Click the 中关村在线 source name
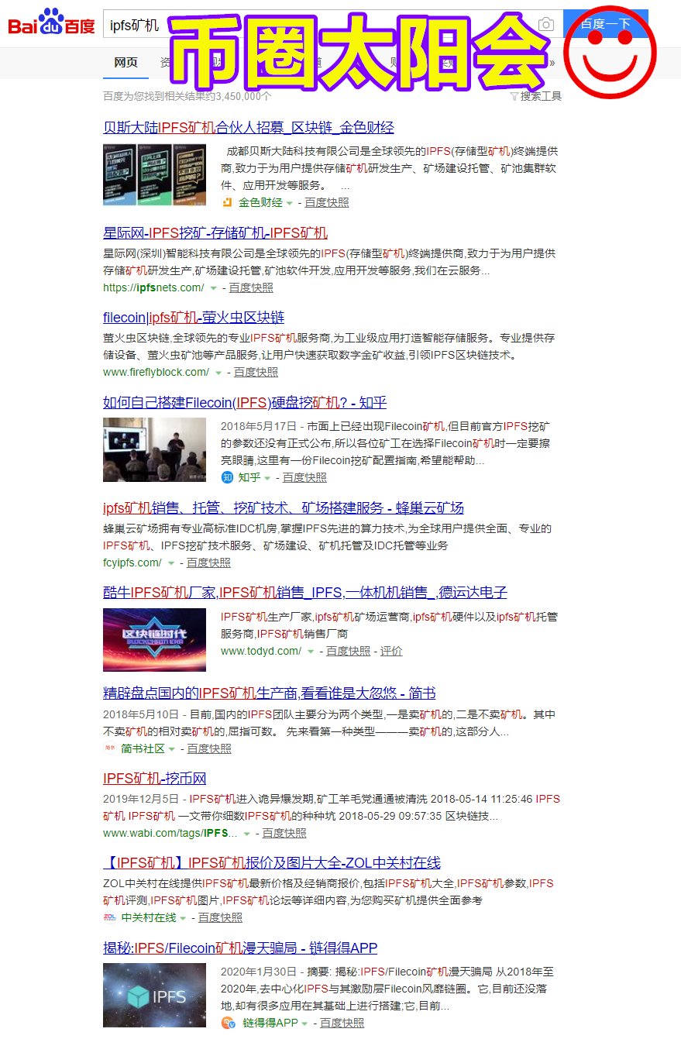 tap(149, 917)
